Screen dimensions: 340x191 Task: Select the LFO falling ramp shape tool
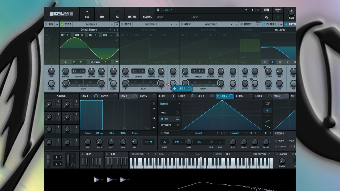(267, 127)
